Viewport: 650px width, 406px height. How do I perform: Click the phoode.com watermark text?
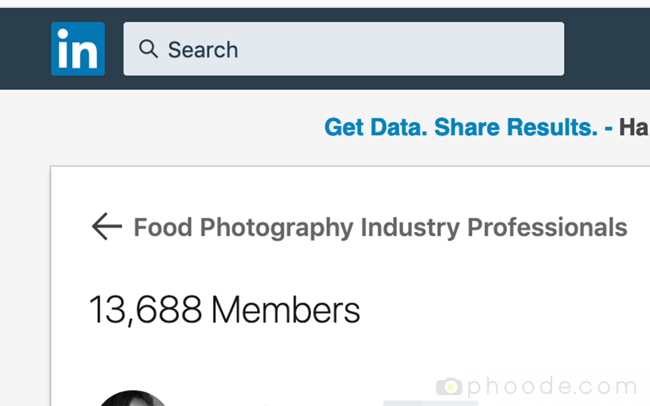552,386
